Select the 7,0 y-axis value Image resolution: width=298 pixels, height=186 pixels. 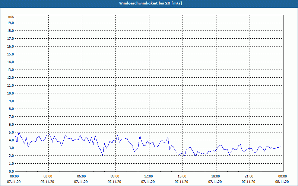point(11,116)
